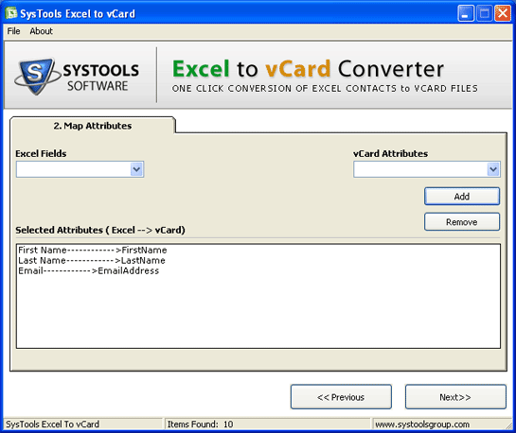The width and height of the screenshot is (516, 433).
Task: Select the Last Name to LastName mapping
Action: pos(92,261)
